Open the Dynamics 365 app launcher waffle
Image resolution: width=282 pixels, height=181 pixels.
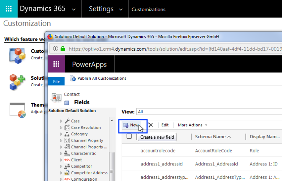[x=9, y=9]
